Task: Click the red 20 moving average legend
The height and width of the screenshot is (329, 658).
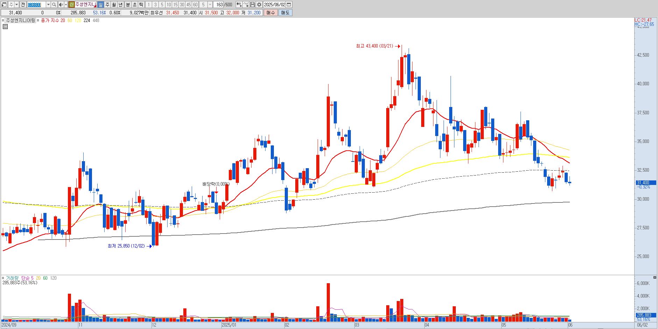Action: (x=63, y=21)
